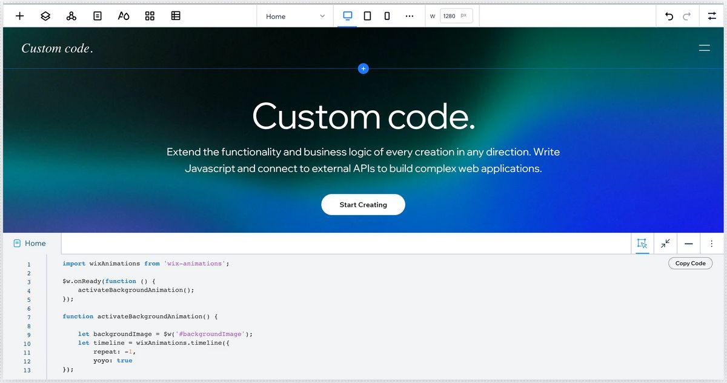Switch to mobile viewport
727x383 pixels.
(x=387, y=16)
